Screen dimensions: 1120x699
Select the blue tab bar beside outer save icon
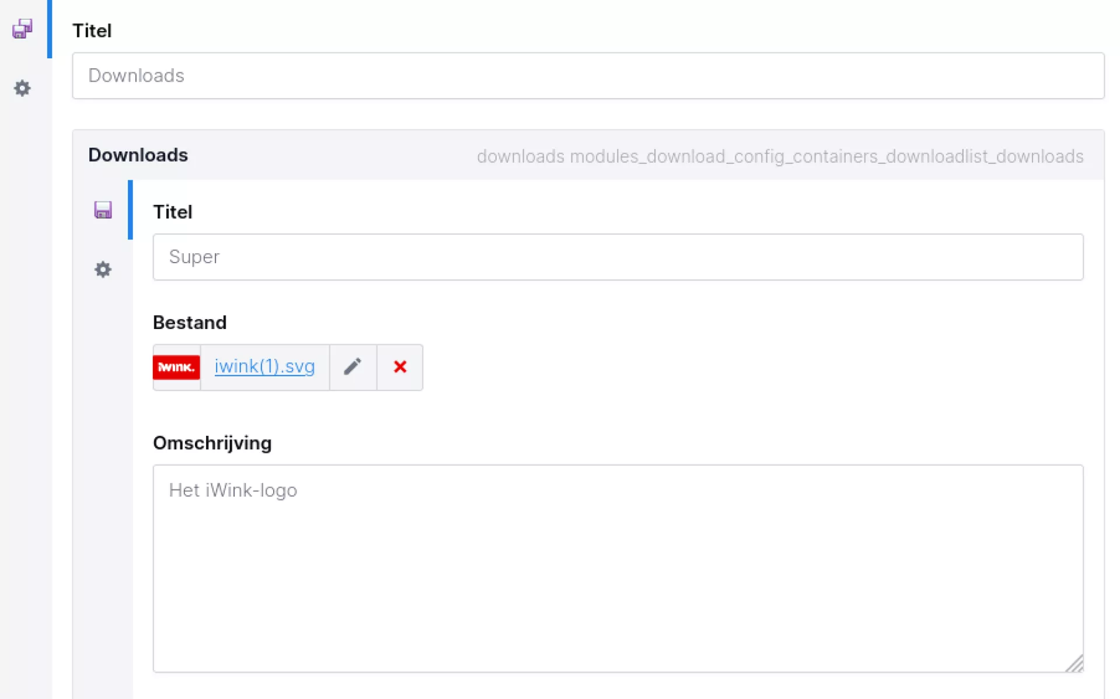(50, 29)
